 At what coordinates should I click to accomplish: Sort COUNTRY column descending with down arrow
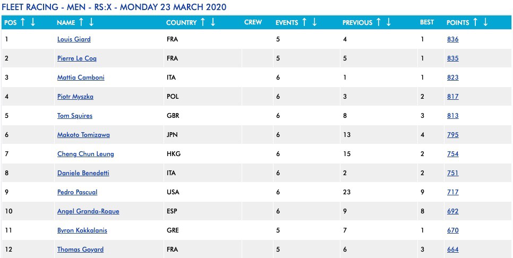click(x=212, y=22)
